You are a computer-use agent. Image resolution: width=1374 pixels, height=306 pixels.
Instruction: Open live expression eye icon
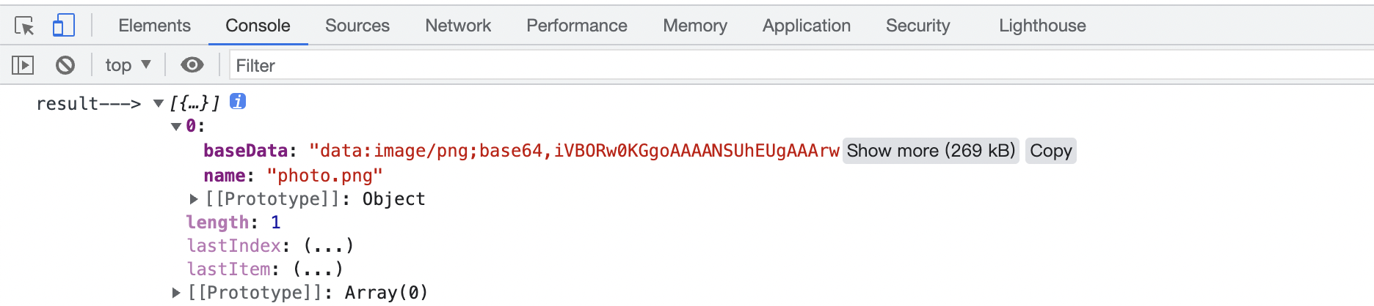(x=192, y=65)
